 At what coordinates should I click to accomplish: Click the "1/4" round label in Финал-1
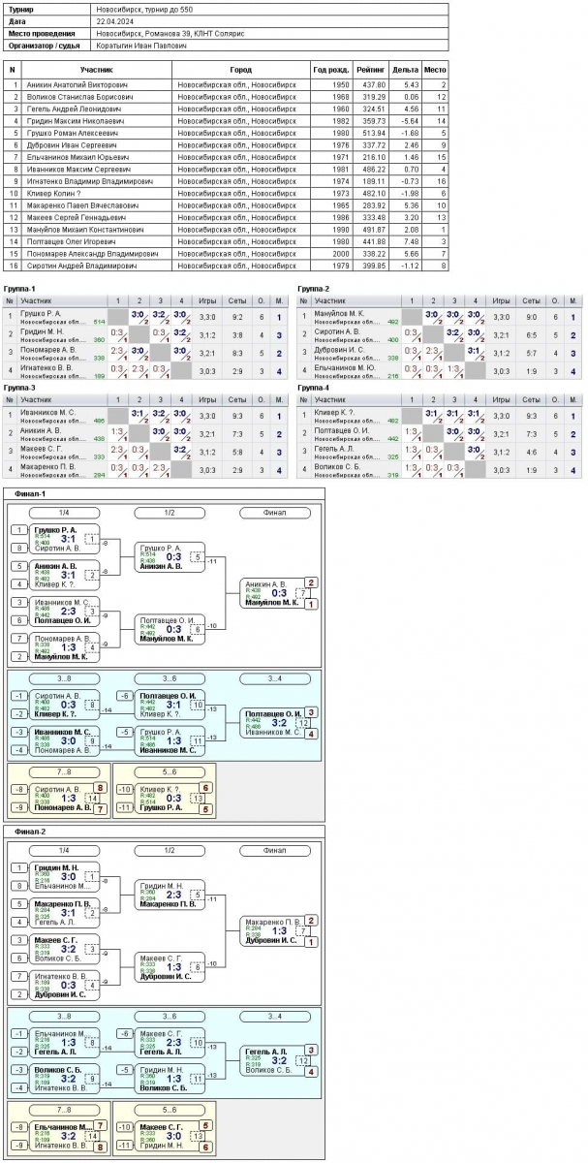tap(64, 512)
